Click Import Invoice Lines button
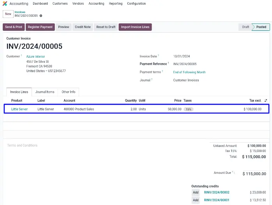 click(135, 27)
